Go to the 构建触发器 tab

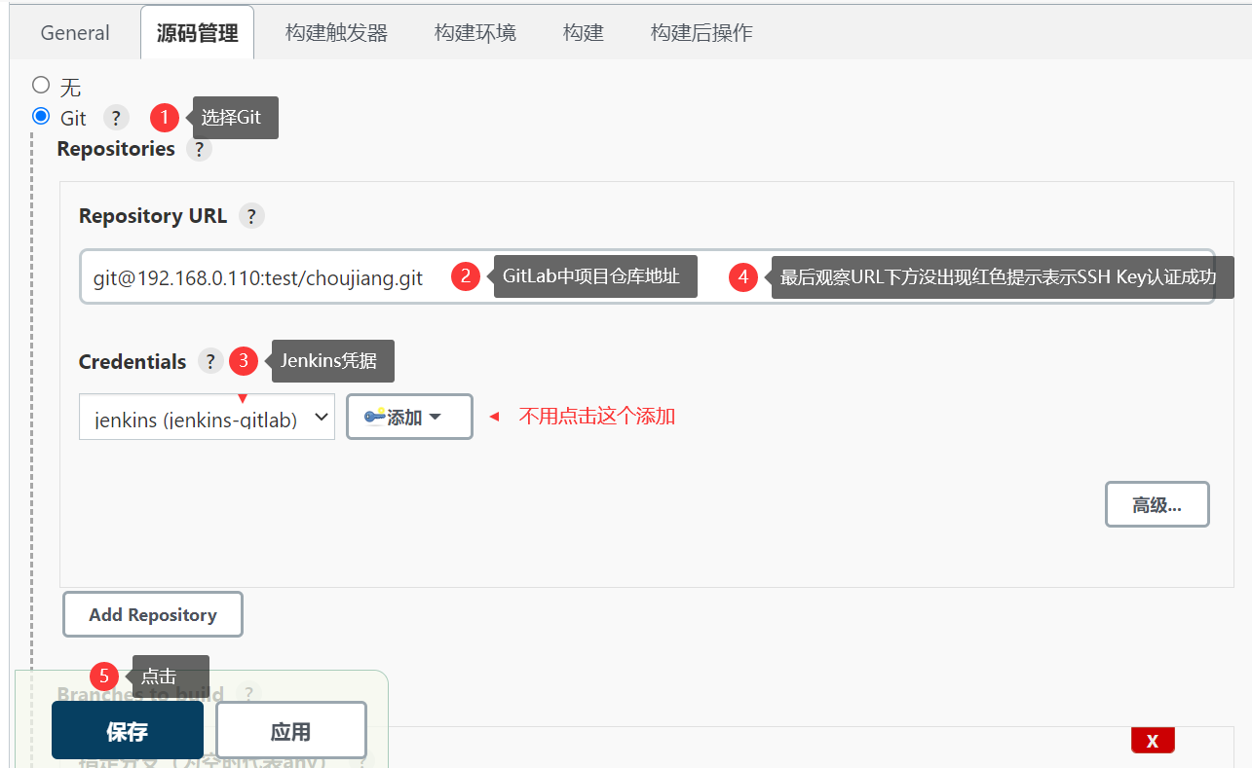coord(336,32)
